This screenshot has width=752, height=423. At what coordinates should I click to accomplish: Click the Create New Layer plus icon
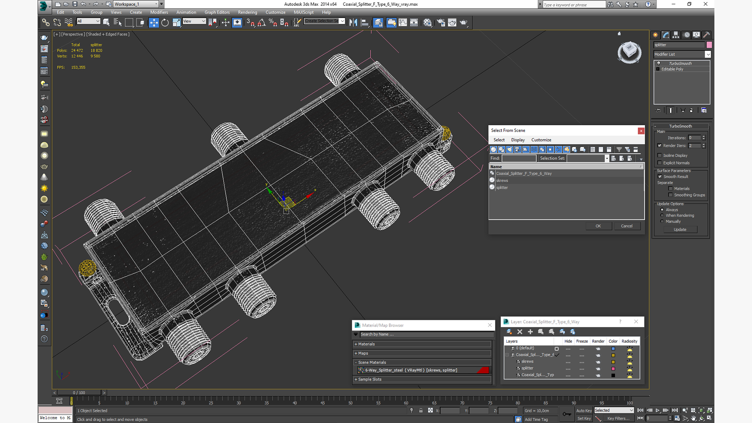tap(530, 332)
